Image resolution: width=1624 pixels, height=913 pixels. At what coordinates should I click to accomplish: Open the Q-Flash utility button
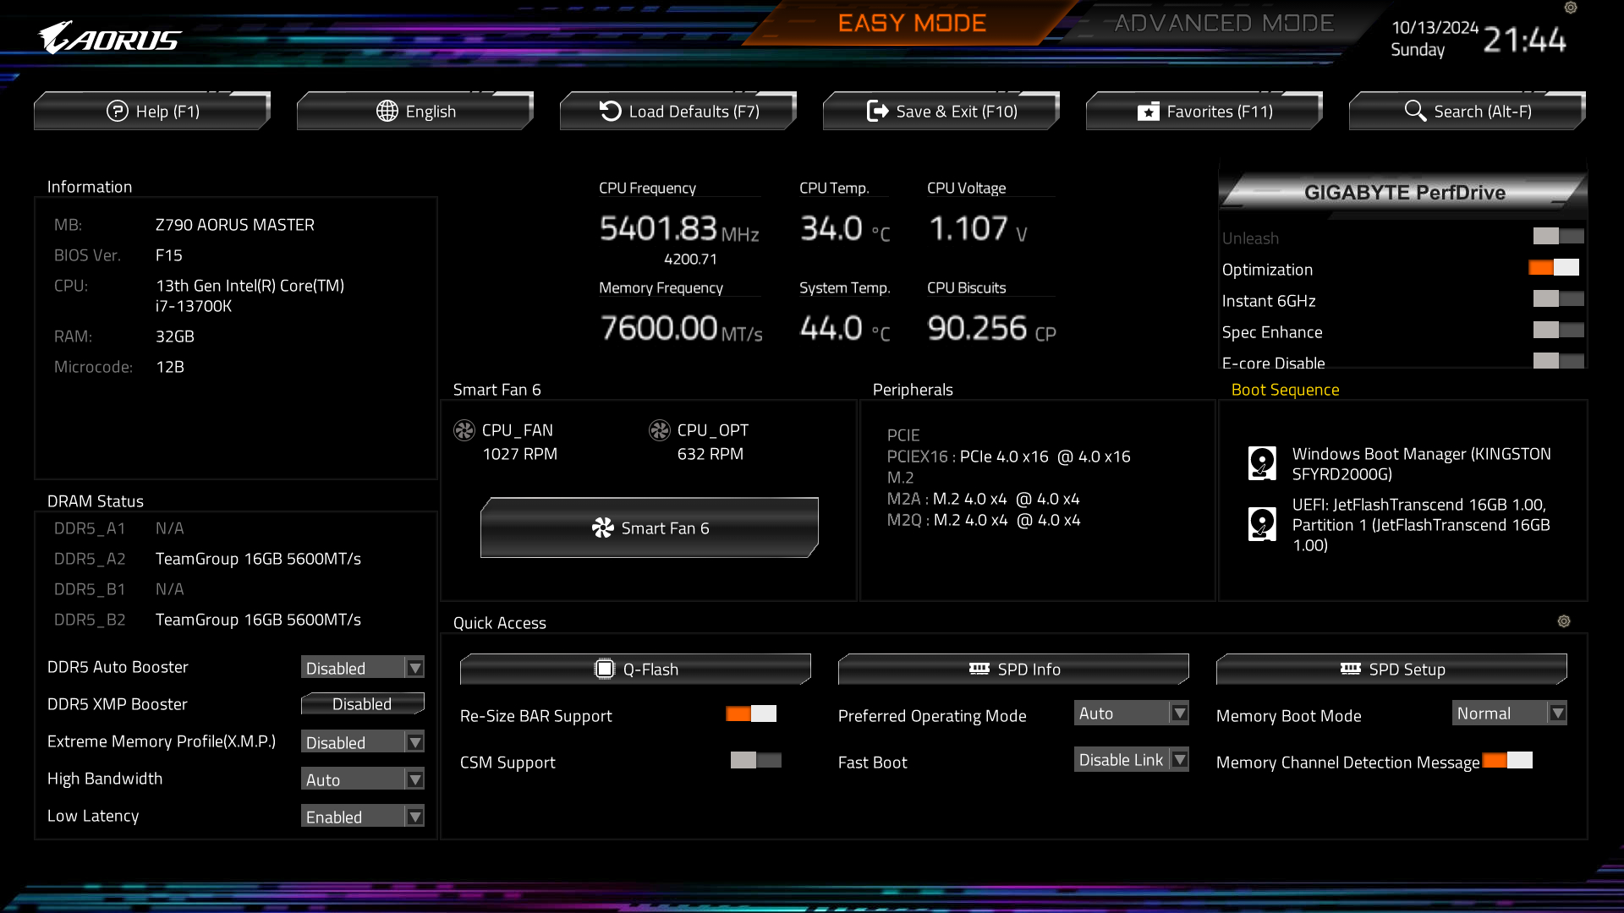pyautogui.click(x=635, y=670)
